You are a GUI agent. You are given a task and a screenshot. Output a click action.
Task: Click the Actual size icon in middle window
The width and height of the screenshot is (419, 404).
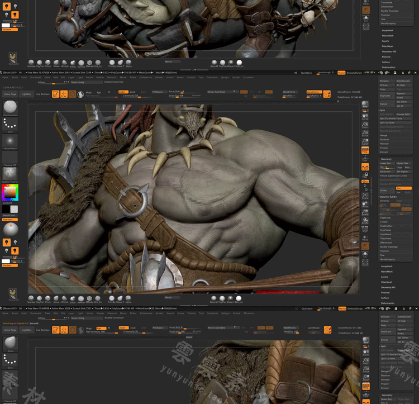click(365, 134)
